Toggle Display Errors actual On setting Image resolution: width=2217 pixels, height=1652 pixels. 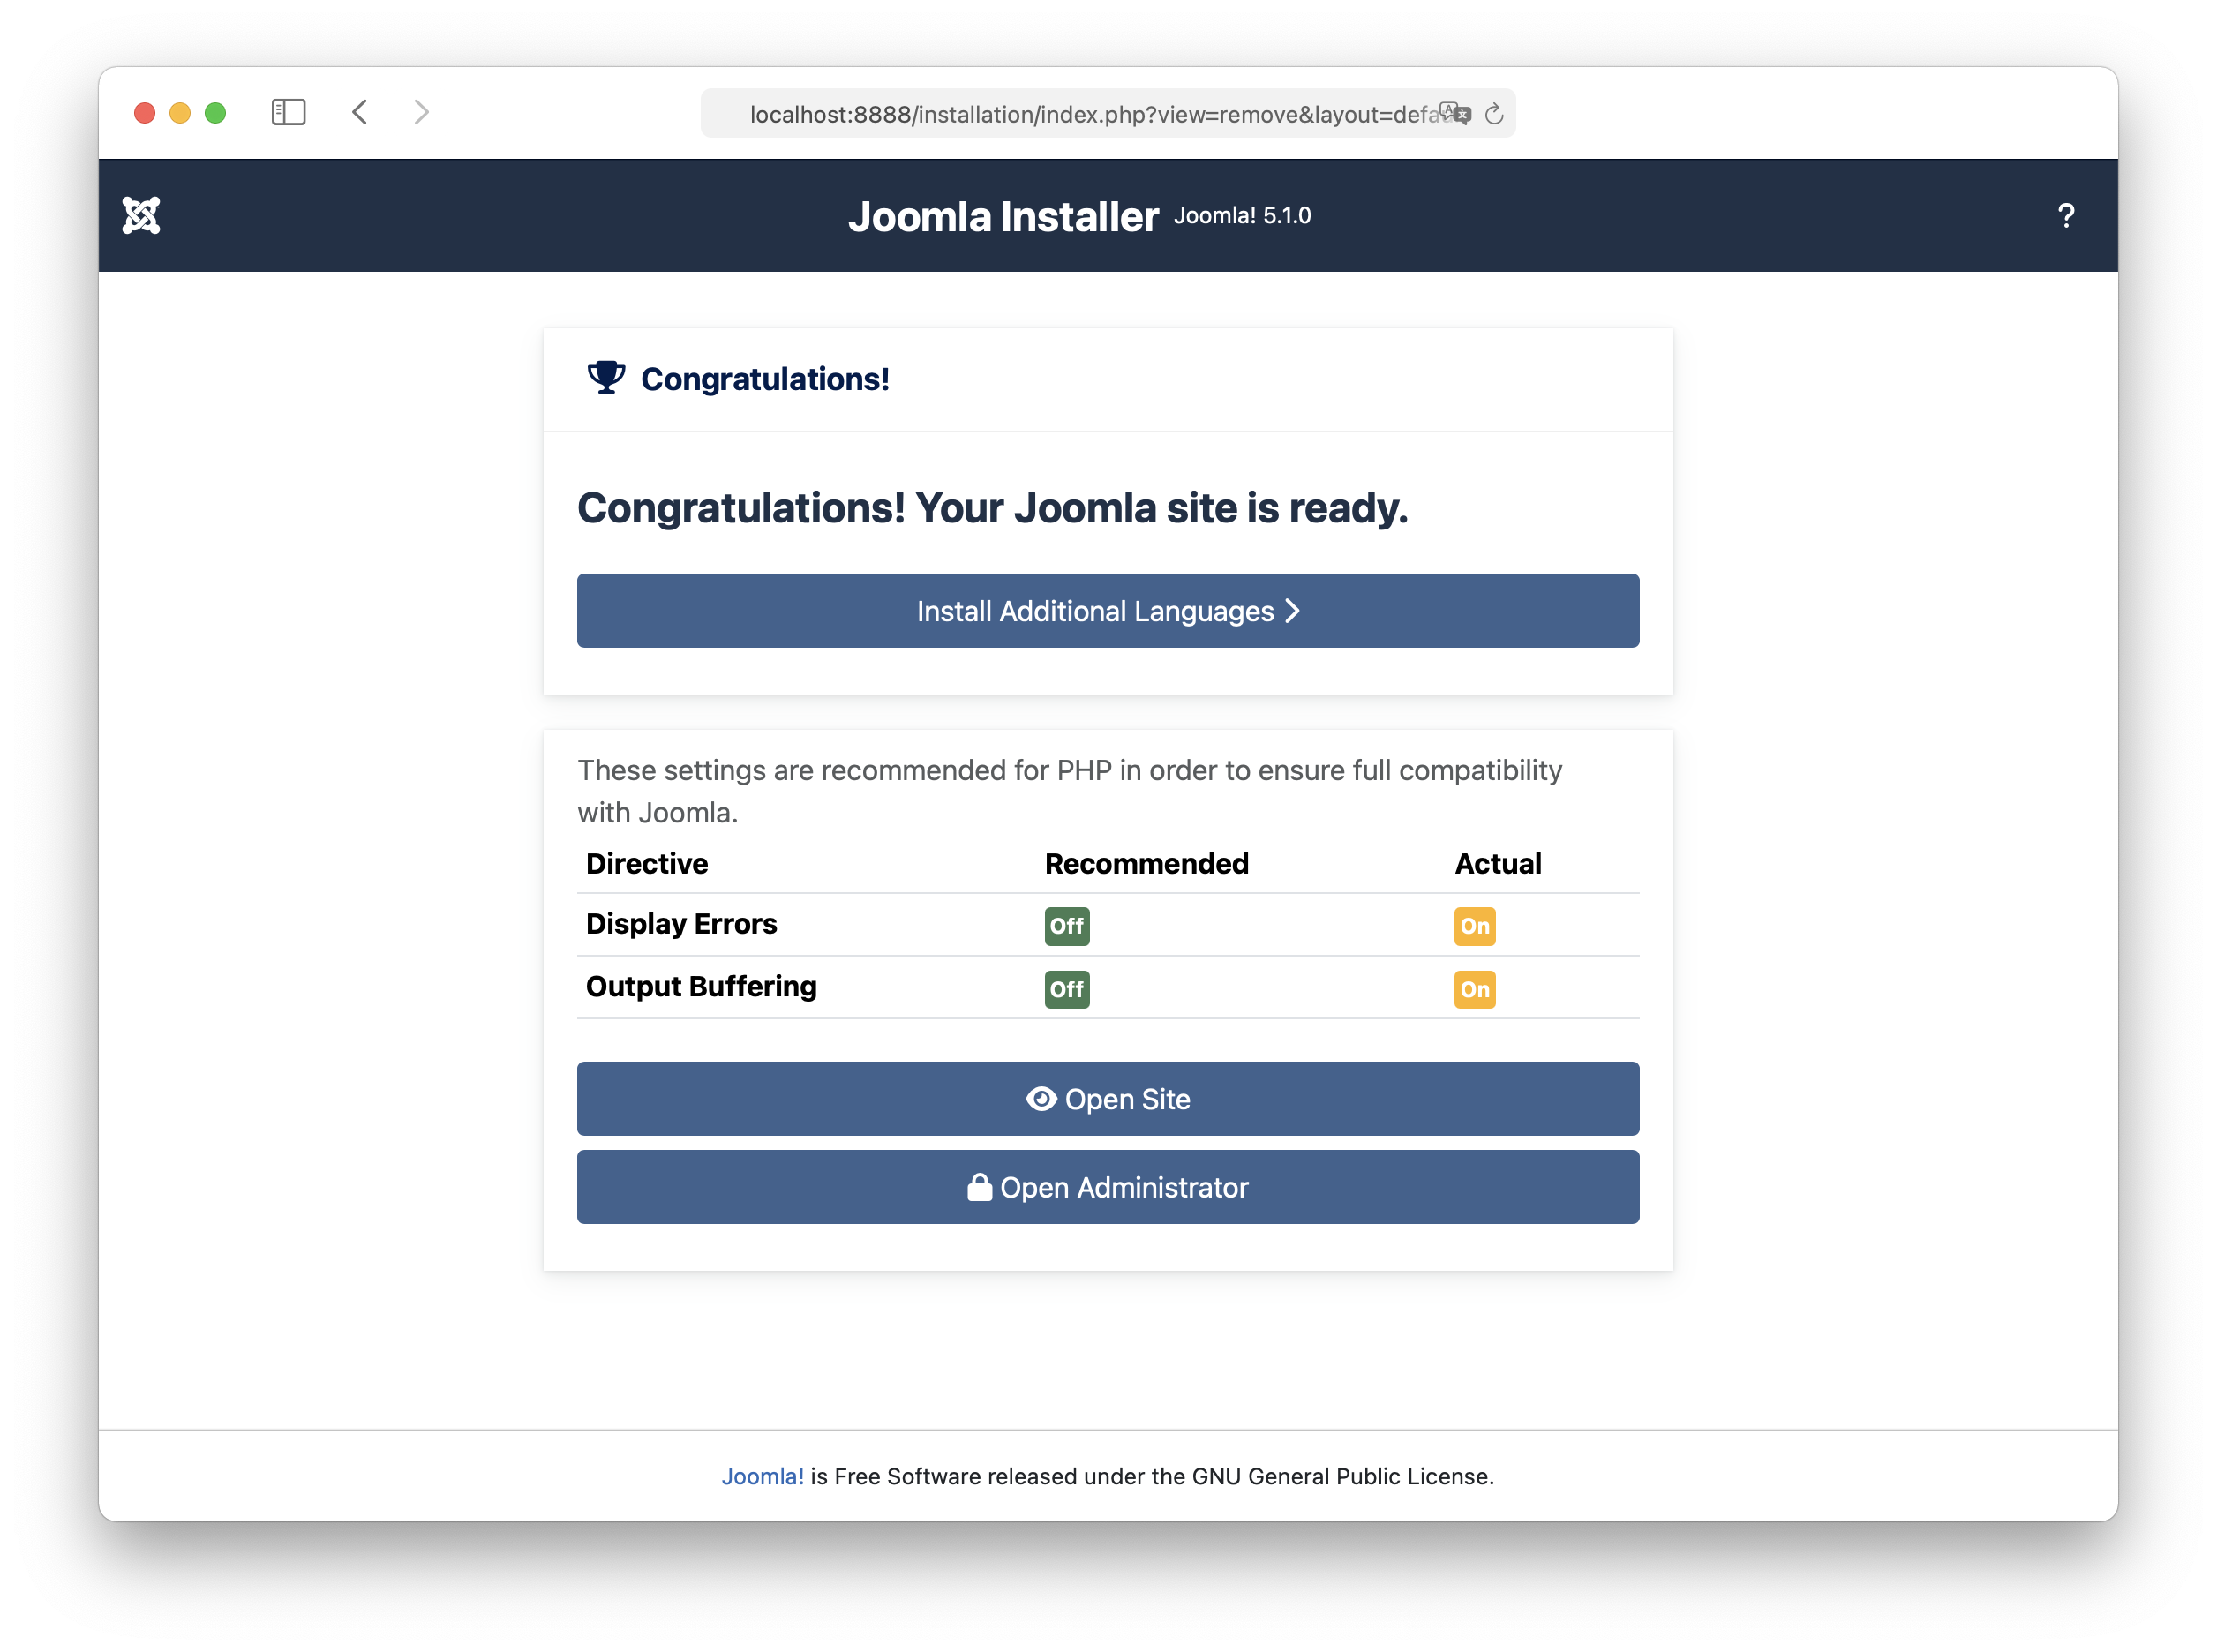pos(1475,925)
